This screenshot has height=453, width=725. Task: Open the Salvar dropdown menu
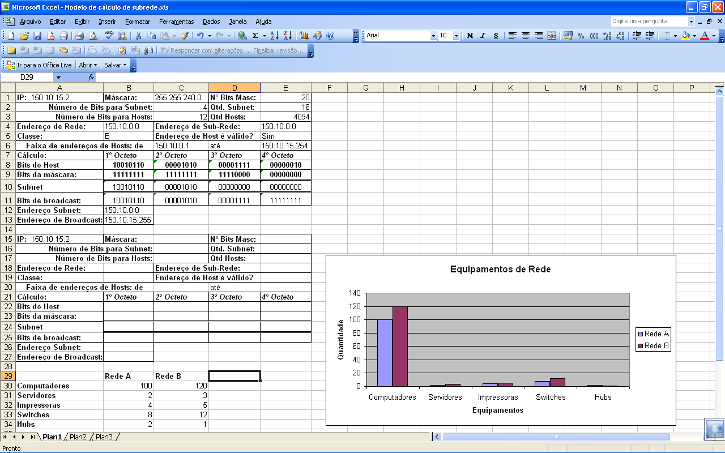click(x=115, y=65)
